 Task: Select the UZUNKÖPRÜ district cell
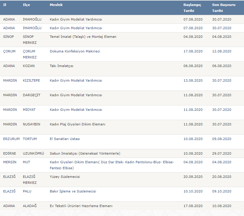[x=33, y=153]
